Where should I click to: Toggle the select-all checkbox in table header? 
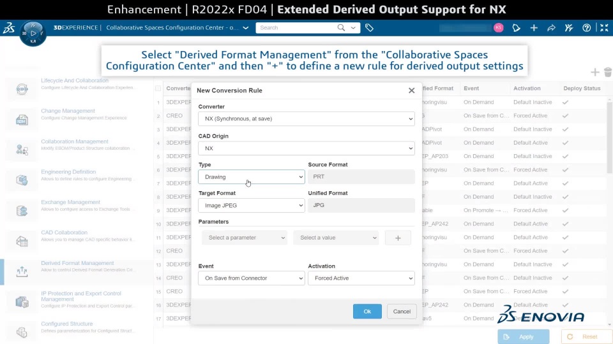click(x=158, y=89)
